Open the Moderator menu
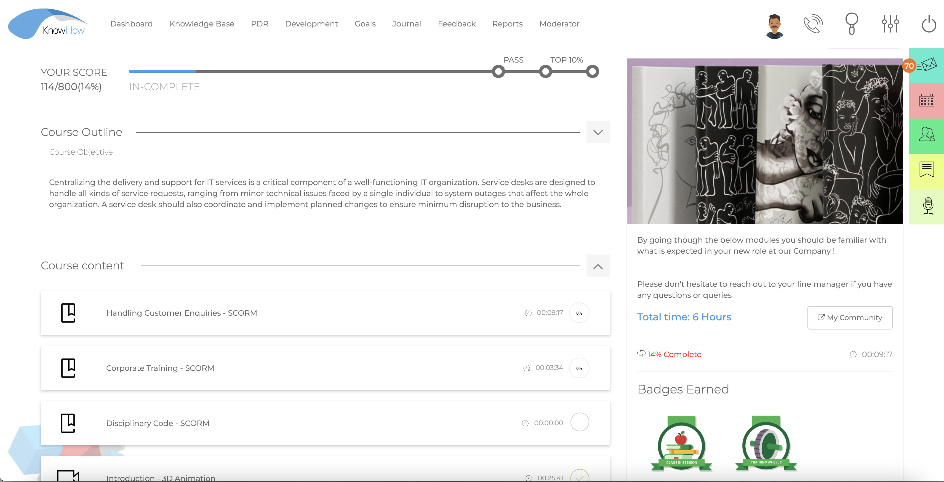Screen dimensions: 944x482 tap(559, 24)
